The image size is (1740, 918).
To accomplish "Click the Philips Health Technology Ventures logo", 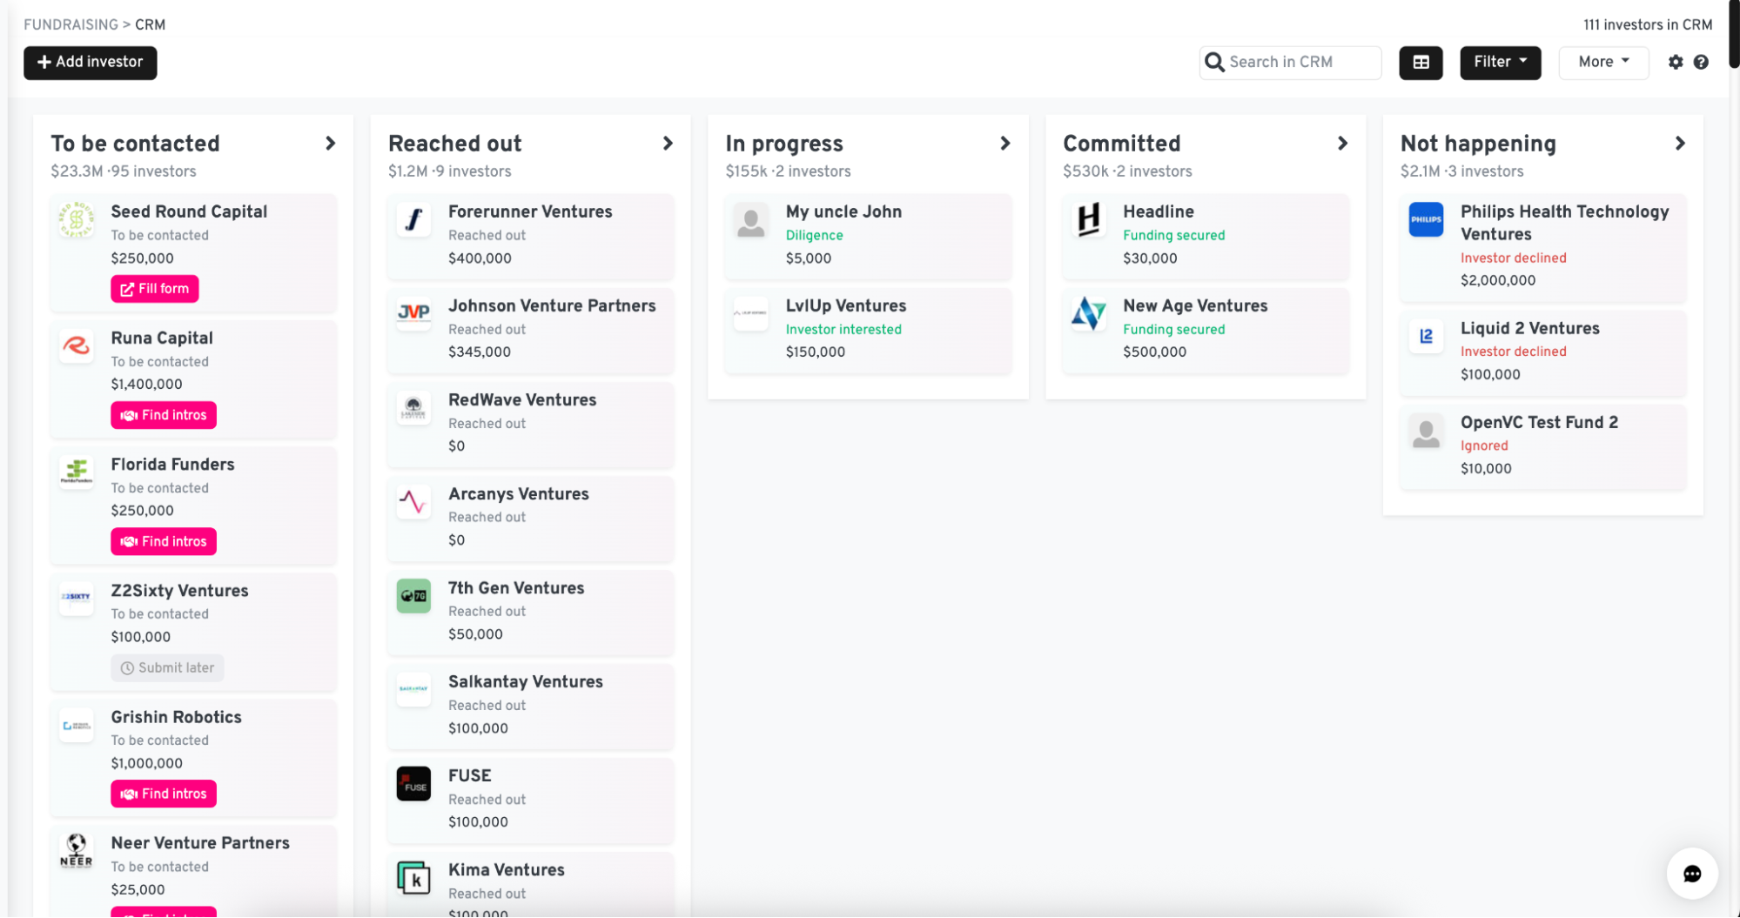I will [1426, 219].
